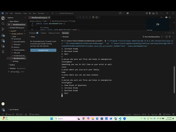Screen dimensions: 176x132
Task: Kill the terminal with trash icon
Action: 170,37
